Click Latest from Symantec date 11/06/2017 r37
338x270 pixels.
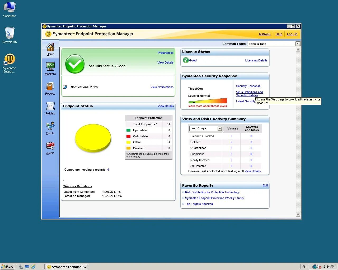[x=112, y=192]
